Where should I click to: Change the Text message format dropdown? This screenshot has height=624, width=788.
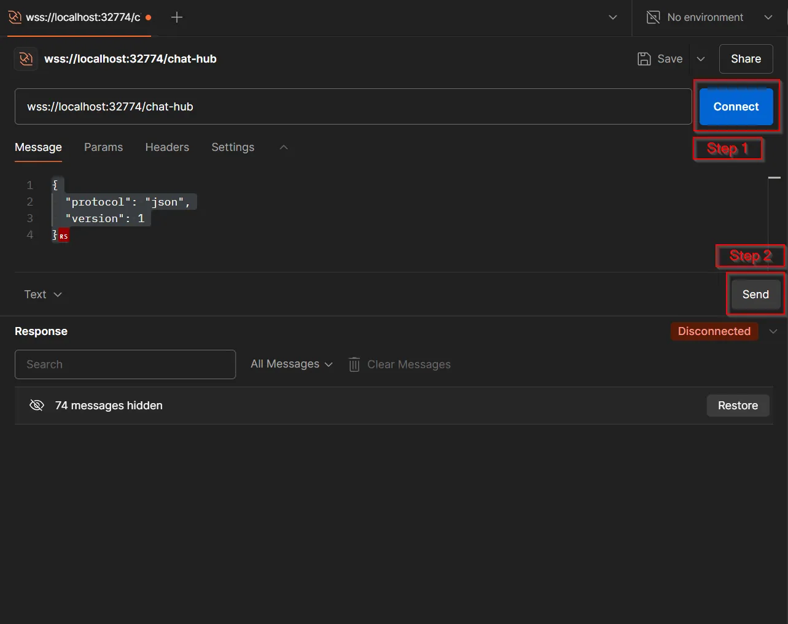(43, 295)
